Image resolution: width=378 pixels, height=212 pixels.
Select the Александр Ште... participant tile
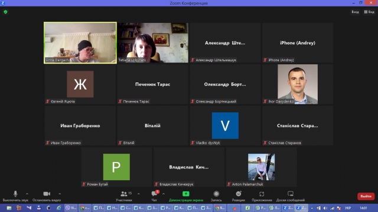(225, 43)
